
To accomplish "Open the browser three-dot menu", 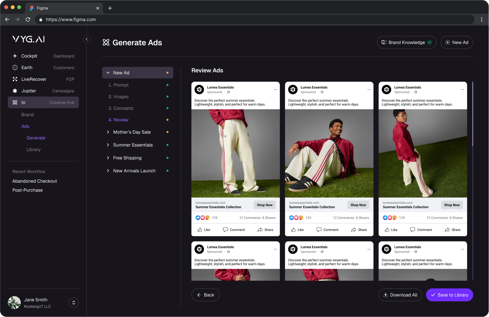I will [482, 19].
